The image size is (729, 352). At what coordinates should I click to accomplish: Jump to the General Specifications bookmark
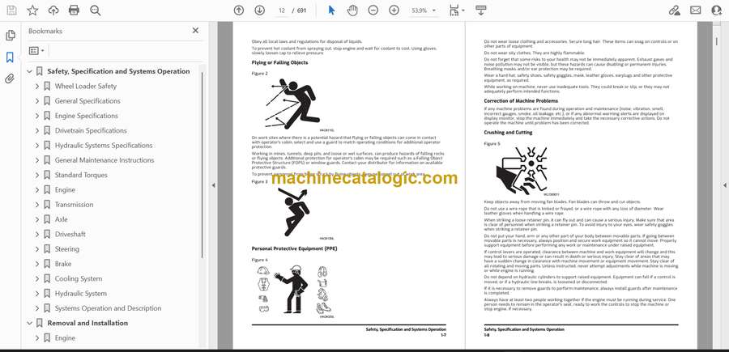[x=87, y=101]
